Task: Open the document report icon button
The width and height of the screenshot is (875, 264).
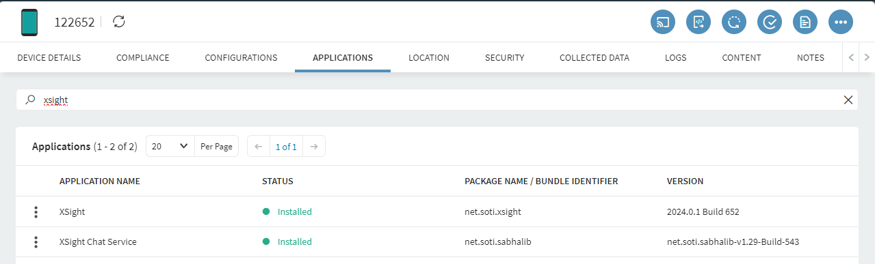Action: pyautogui.click(x=805, y=22)
